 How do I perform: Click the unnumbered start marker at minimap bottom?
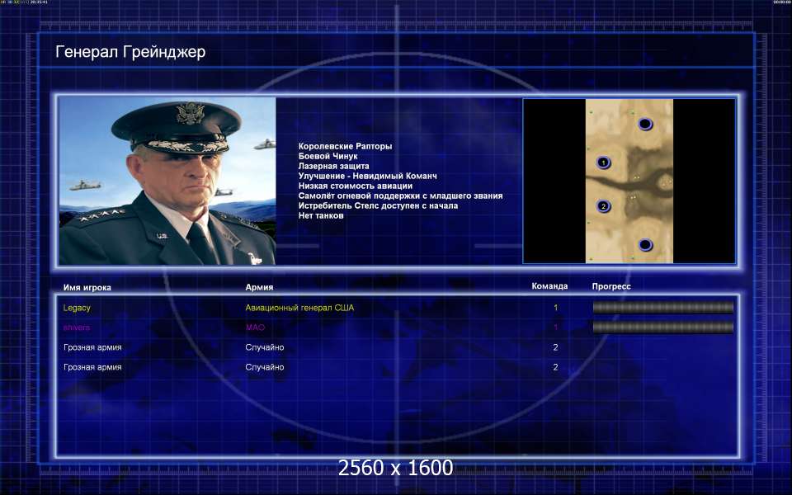(x=645, y=245)
